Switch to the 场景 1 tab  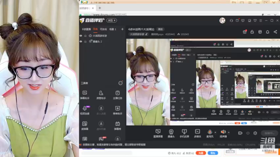[113, 29]
